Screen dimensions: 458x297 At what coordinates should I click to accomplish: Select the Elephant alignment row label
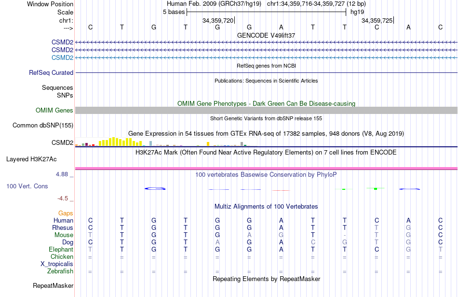[x=61, y=249]
